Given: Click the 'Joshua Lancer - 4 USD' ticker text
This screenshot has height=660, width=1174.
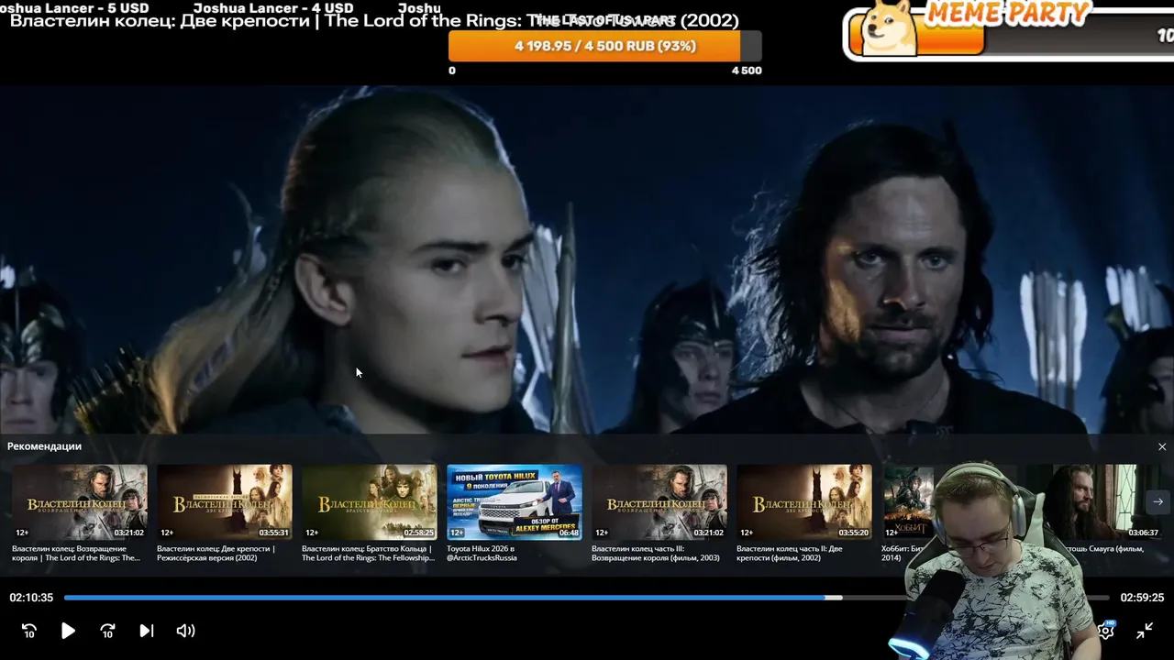Looking at the screenshot, I should (273, 8).
